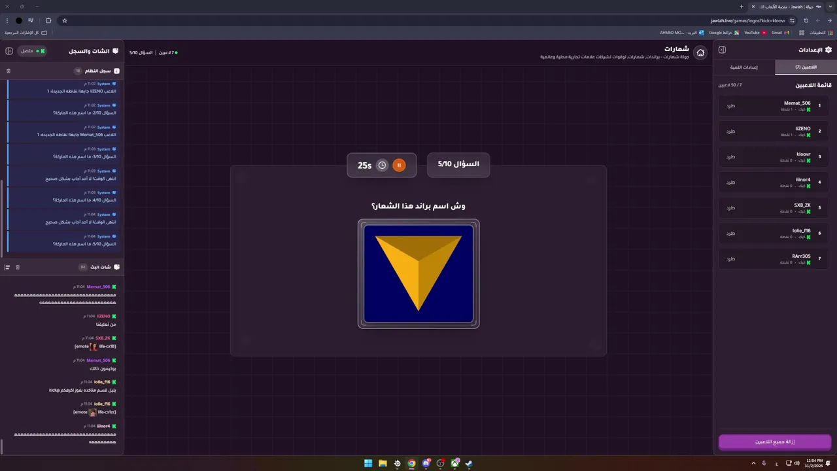Screen dimensions: 837x471
Task: Bookmark this page with the star icon
Action: point(65,20)
